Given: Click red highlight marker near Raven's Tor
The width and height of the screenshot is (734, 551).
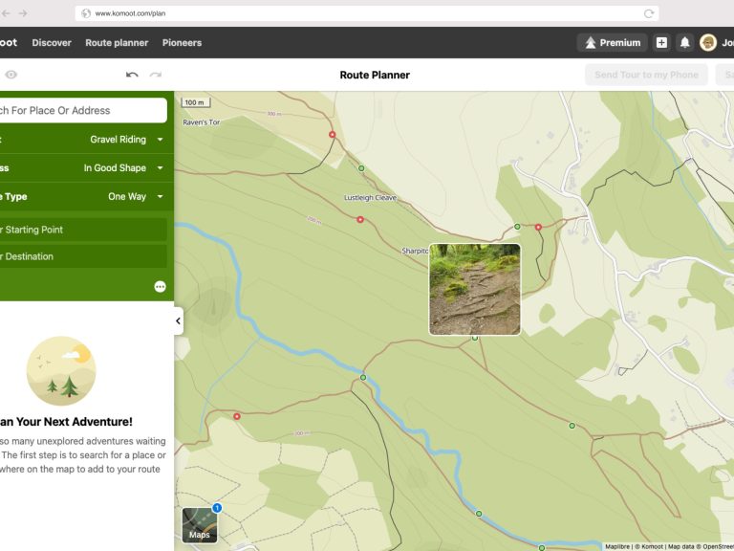Looking at the screenshot, I should (332, 135).
